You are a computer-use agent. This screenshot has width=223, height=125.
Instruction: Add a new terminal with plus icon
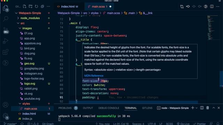pos(193,108)
